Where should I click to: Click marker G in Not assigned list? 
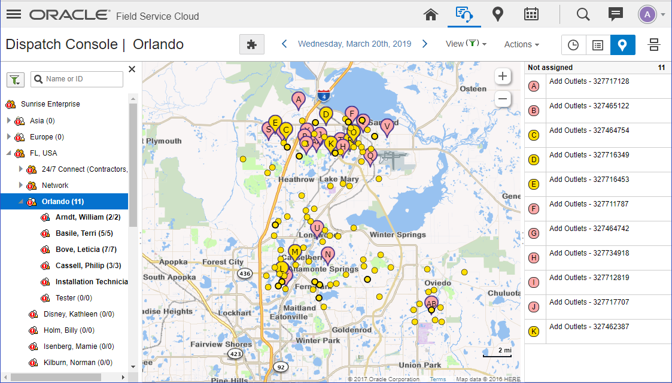click(534, 233)
